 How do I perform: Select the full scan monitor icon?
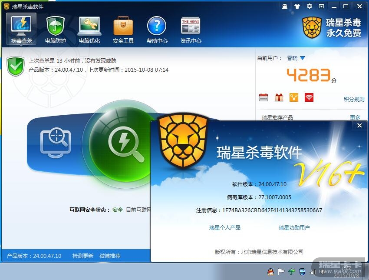(x=56, y=143)
